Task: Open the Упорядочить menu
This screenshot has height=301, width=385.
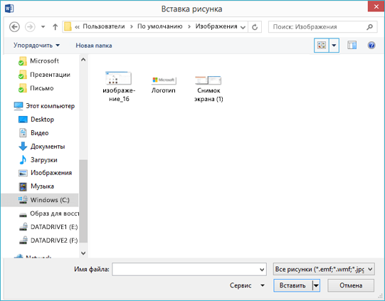Action: (x=36, y=45)
